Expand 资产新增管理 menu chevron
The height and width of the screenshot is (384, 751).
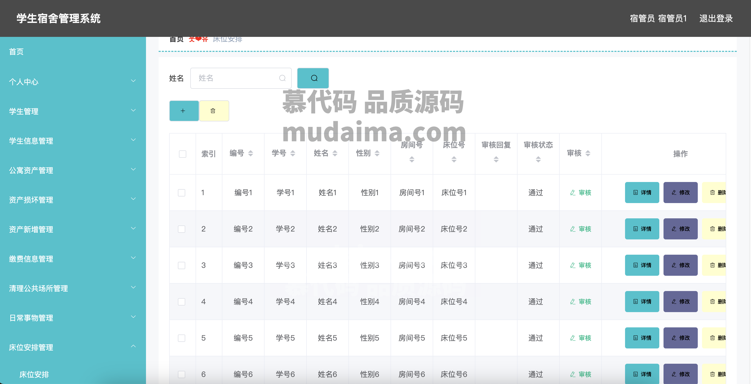133,228
